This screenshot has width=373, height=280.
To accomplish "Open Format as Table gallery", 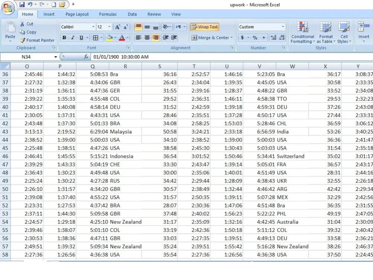I will (x=326, y=32).
